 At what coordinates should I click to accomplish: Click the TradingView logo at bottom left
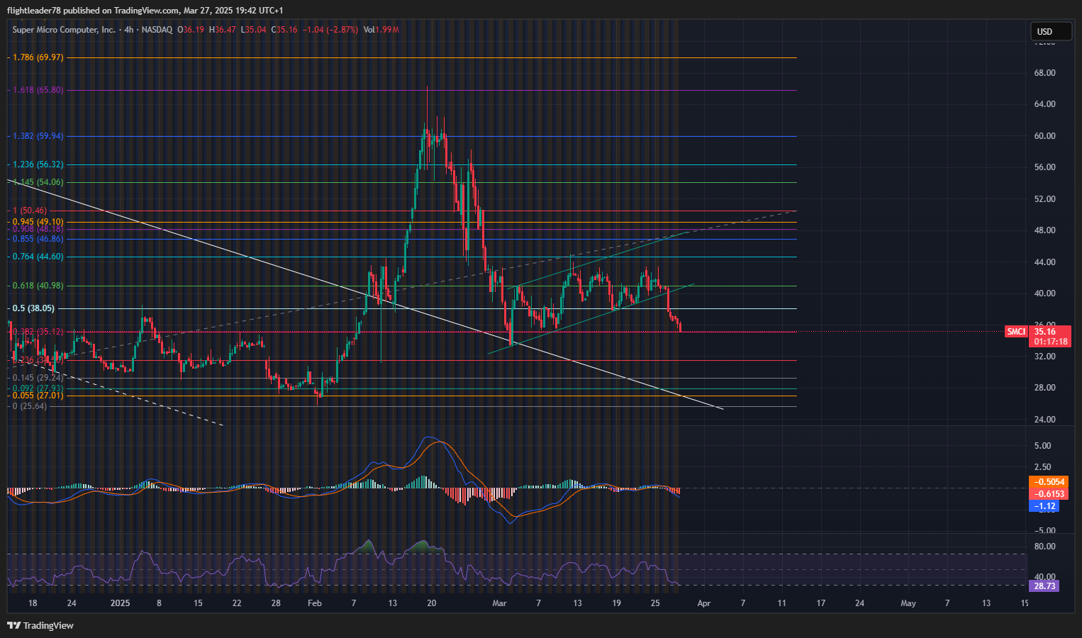click(x=40, y=625)
